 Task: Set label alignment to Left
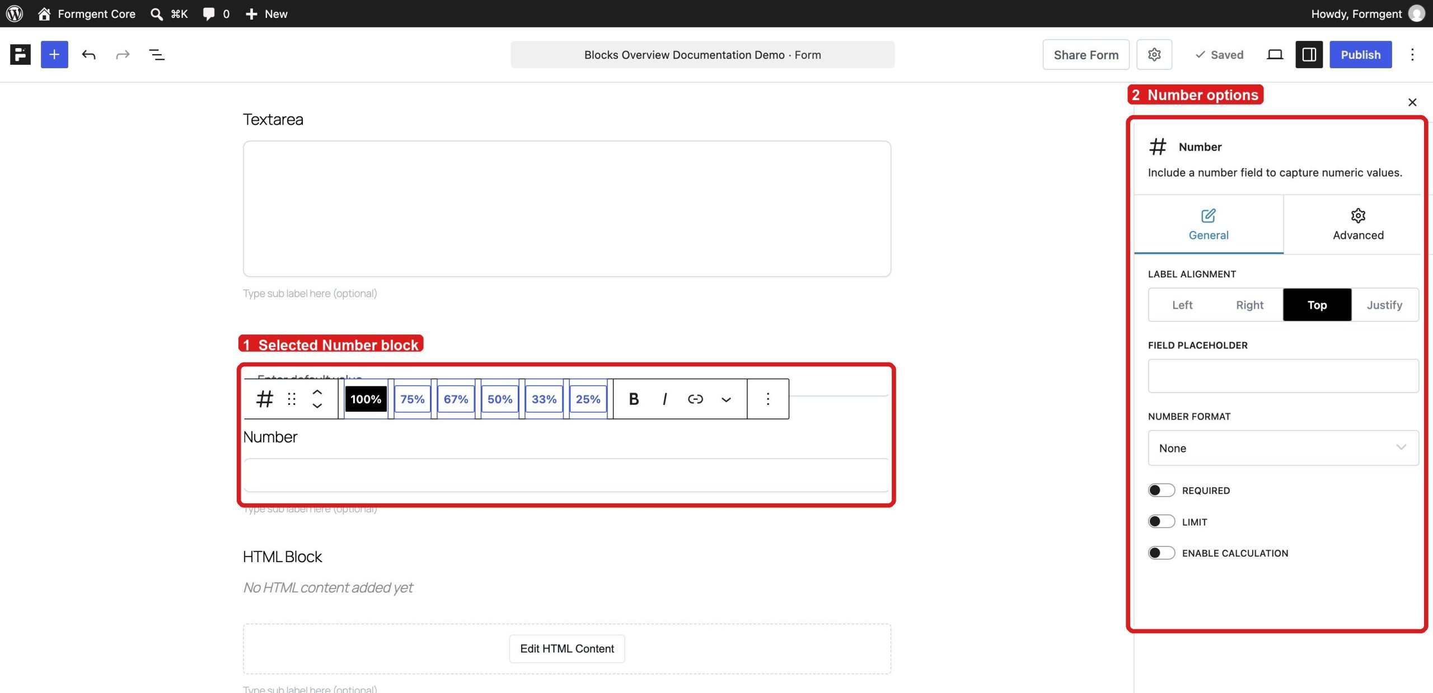pyautogui.click(x=1182, y=305)
